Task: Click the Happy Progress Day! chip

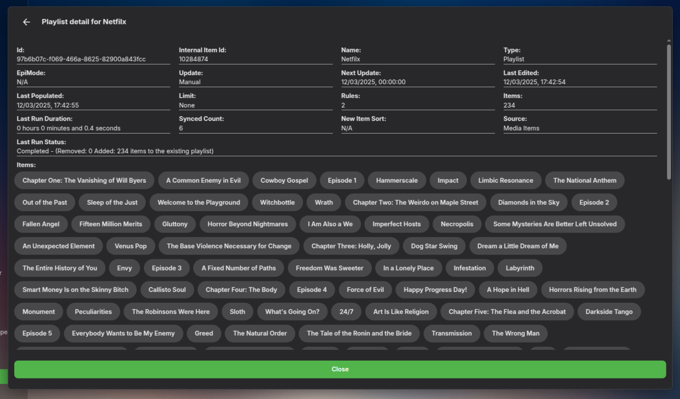Action: click(435, 289)
